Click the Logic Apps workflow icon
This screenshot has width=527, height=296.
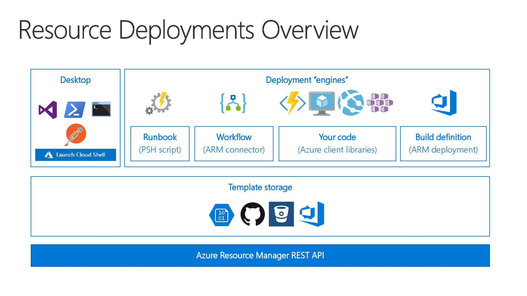point(233,103)
